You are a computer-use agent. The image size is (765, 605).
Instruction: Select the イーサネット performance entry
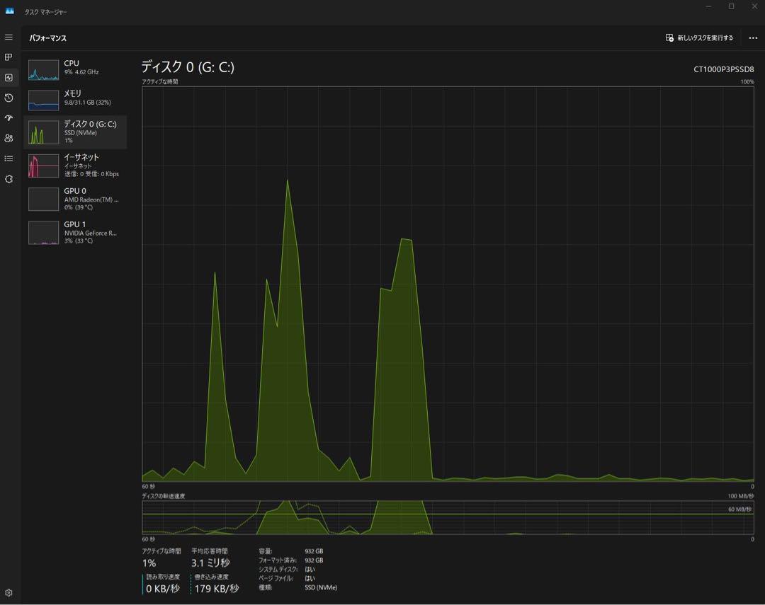point(75,165)
